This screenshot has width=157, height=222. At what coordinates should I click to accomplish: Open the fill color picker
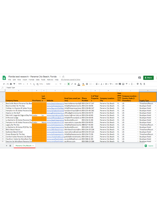click(83, 84)
